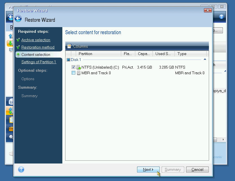Click the Cancel button
The image size is (235, 181).
pos(197,169)
